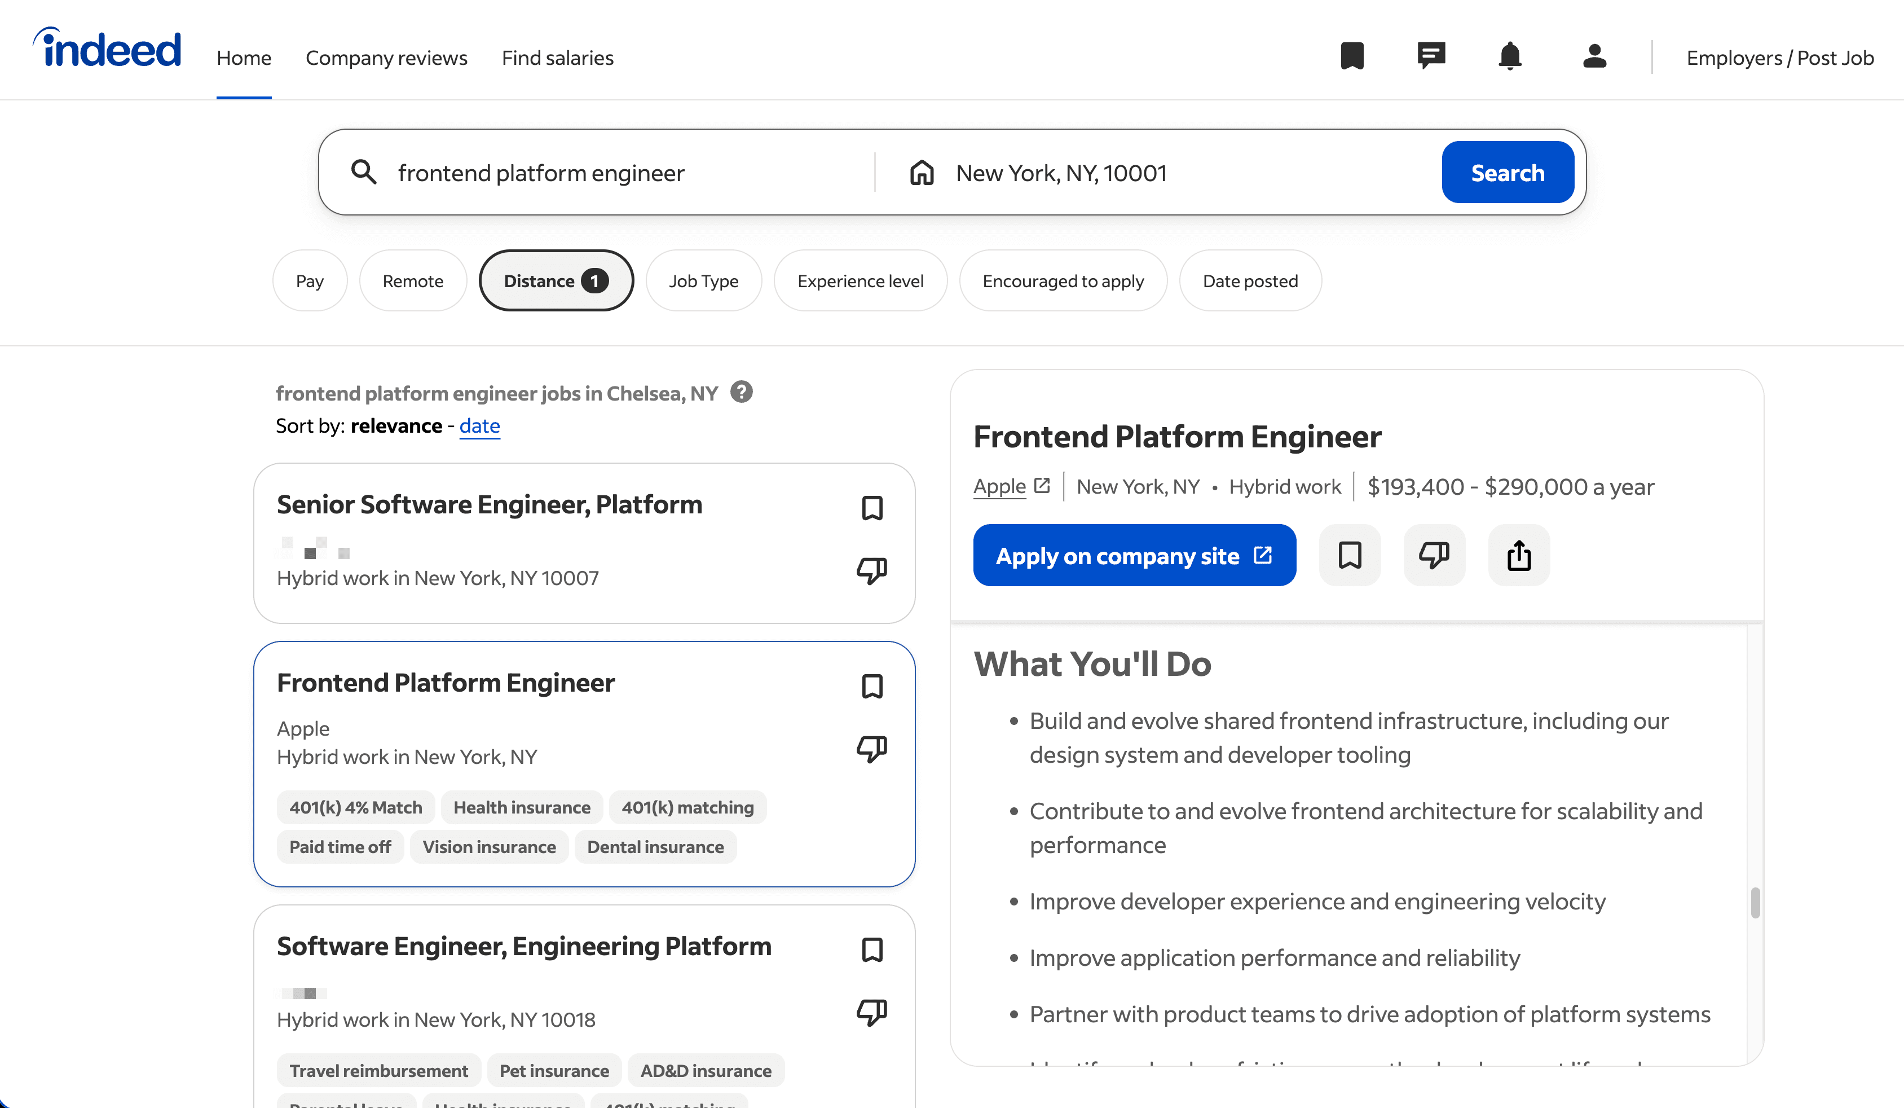Click external link icon next to Apple

click(1043, 486)
